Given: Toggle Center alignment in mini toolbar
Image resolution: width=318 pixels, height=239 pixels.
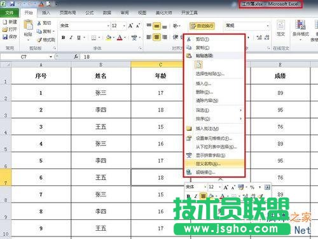Looking at the screenshot, I should point(204,196).
